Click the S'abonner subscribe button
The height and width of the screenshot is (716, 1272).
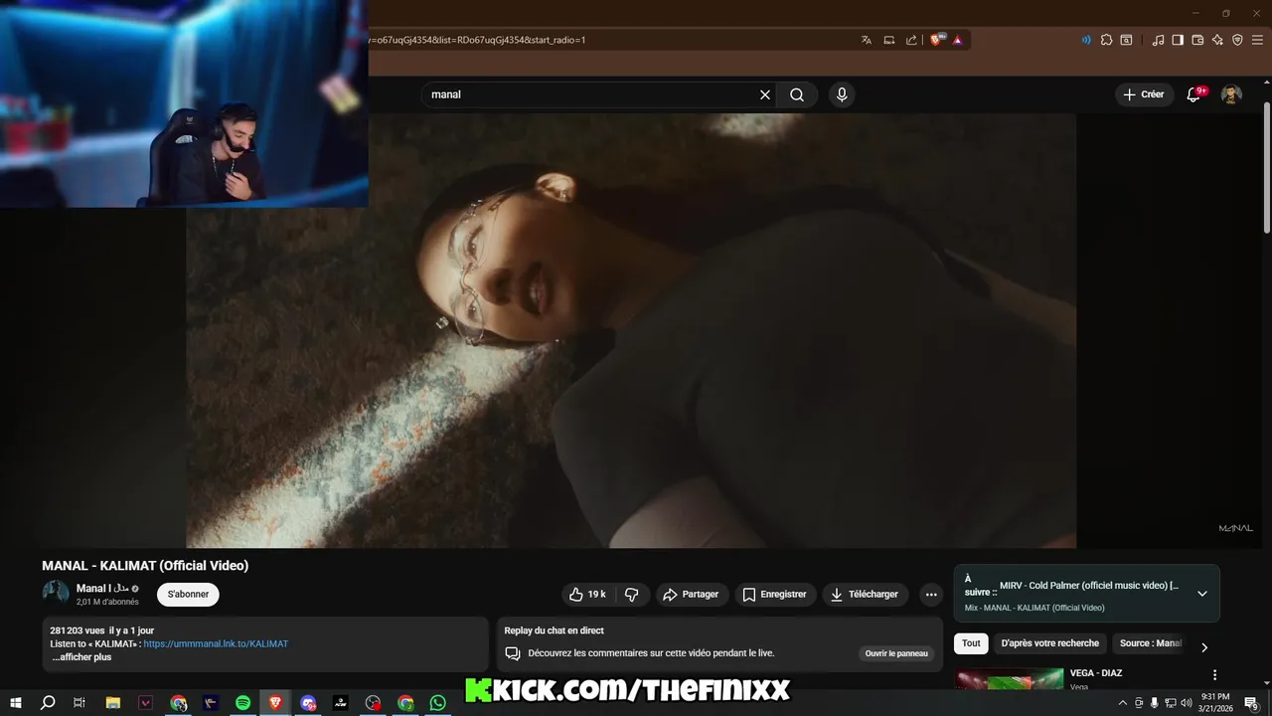pyautogui.click(x=188, y=595)
